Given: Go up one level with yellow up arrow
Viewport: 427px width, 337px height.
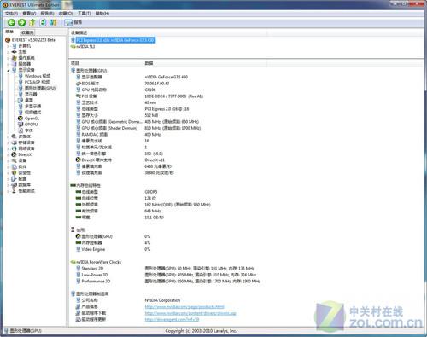Looking at the screenshot, I should (x=32, y=22).
